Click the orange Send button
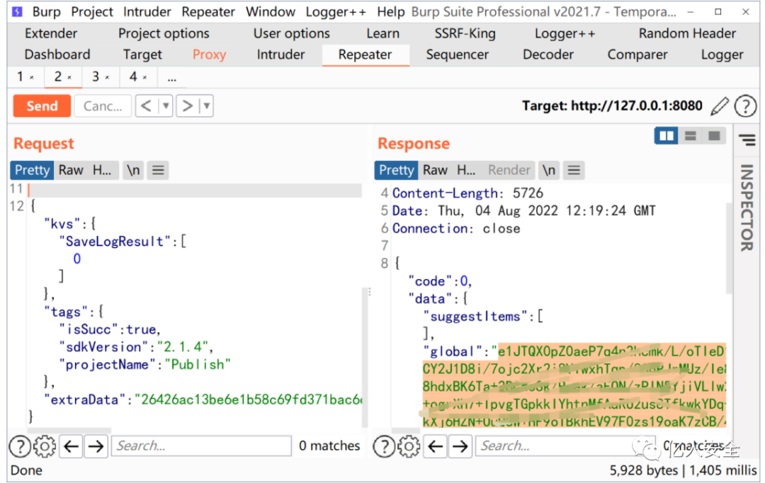The width and height of the screenshot is (765, 483). coord(42,106)
